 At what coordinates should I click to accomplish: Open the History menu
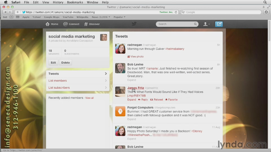(58, 2)
